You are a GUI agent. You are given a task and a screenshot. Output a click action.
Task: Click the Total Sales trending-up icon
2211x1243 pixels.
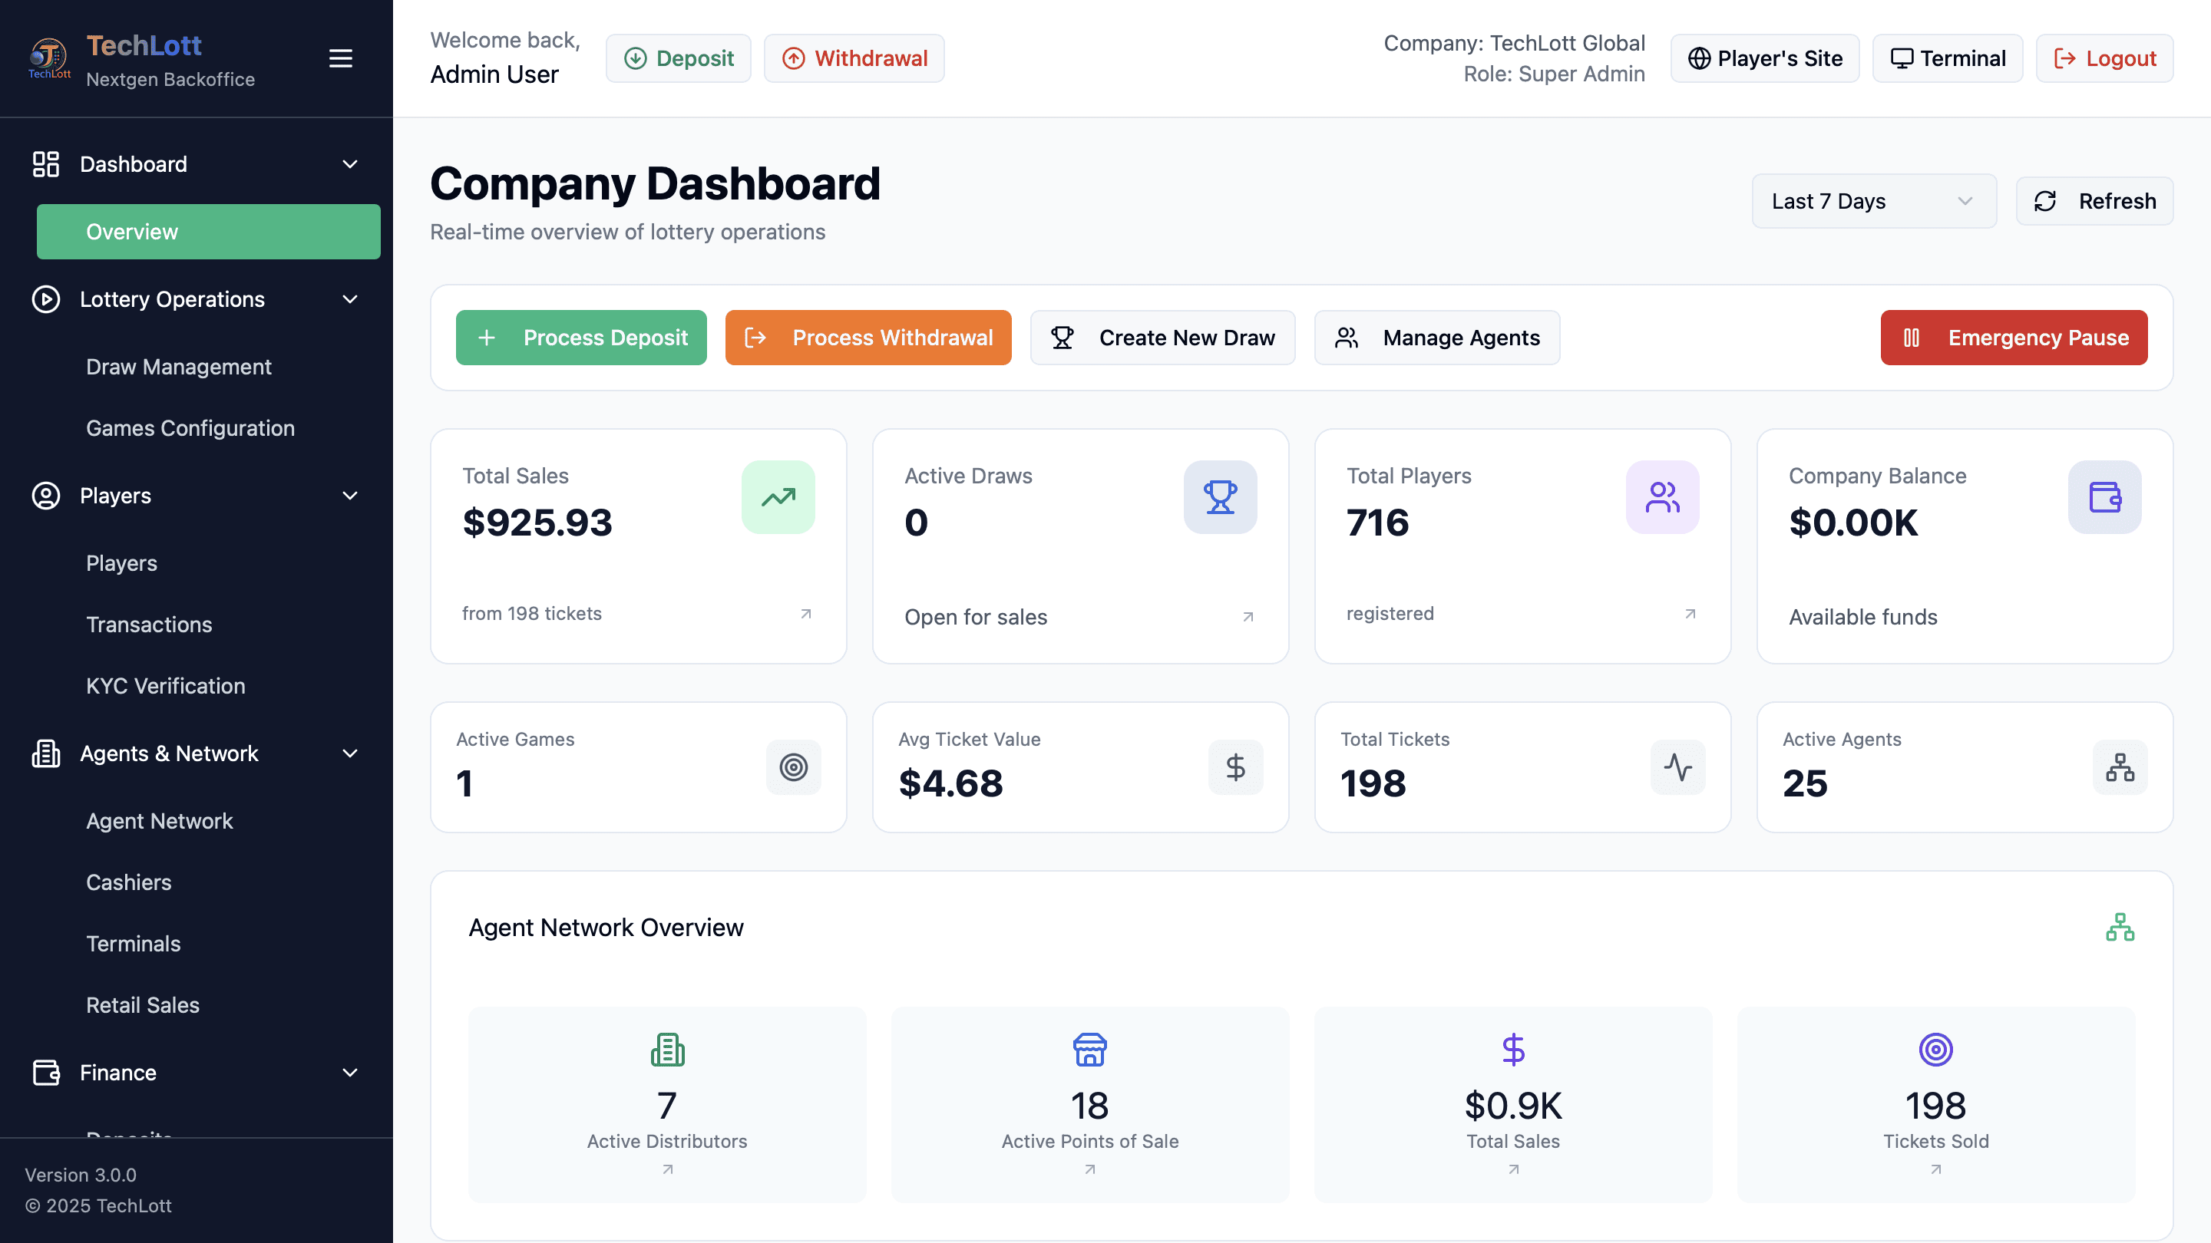(778, 497)
